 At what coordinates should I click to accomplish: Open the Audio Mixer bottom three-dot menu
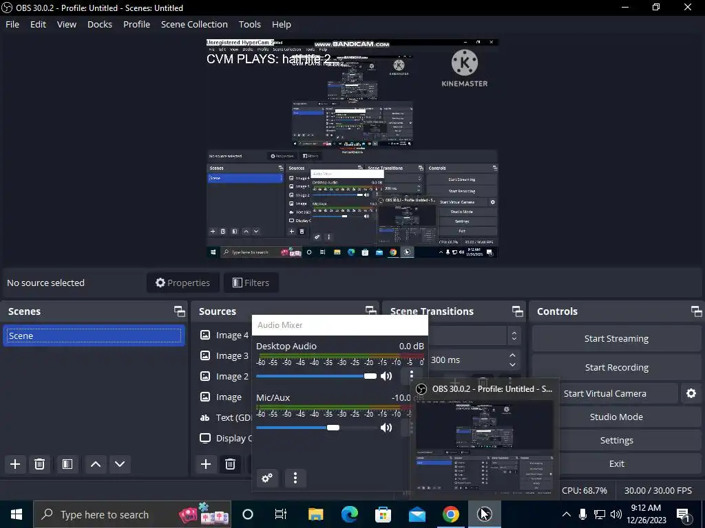(295, 478)
